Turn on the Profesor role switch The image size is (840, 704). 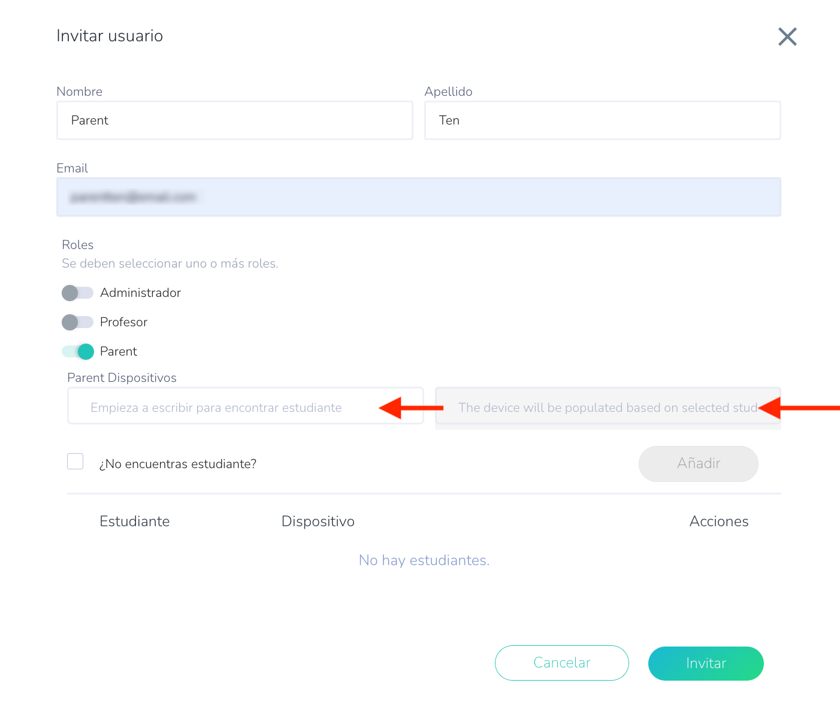tap(77, 322)
